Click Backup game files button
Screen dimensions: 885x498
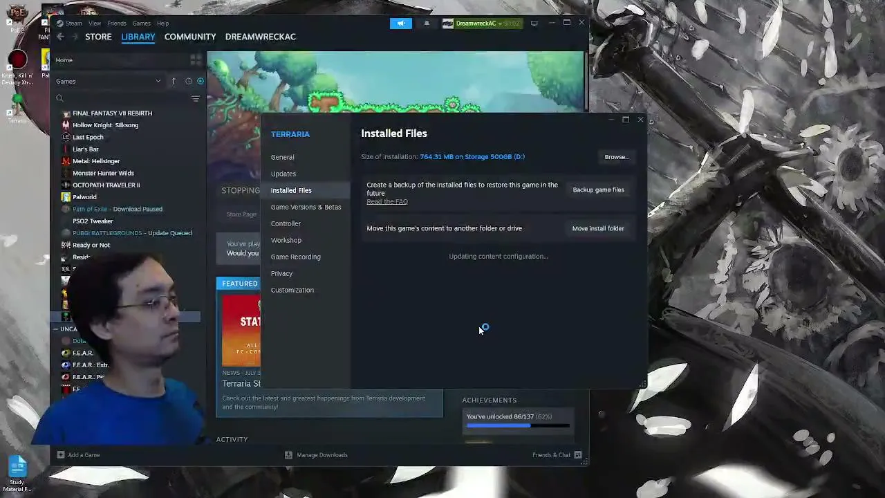(598, 190)
